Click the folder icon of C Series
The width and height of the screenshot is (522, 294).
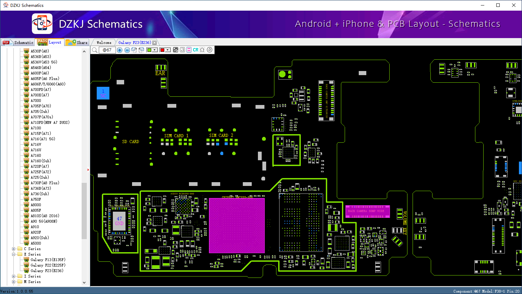(20, 249)
